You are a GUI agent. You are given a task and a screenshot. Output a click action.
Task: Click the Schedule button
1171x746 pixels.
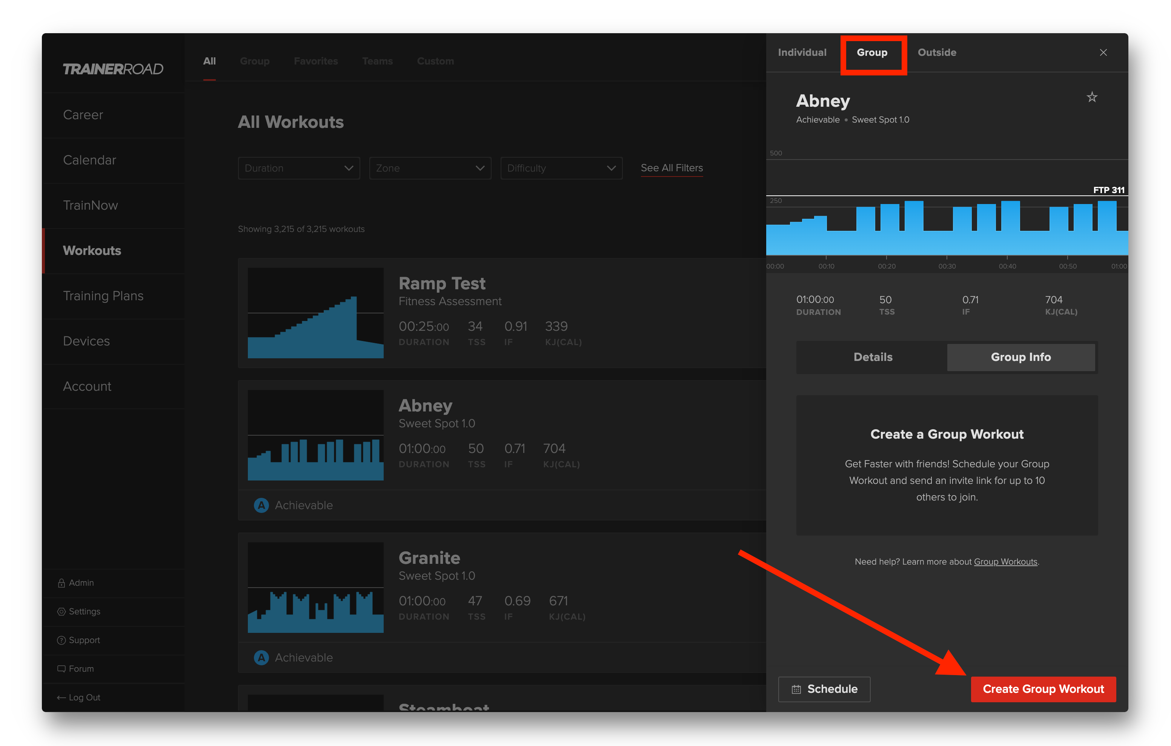tap(824, 689)
